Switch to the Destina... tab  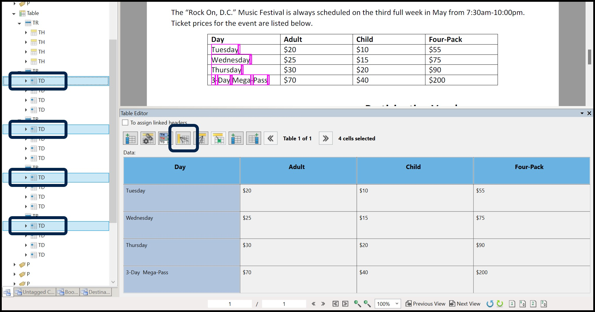[96, 292]
